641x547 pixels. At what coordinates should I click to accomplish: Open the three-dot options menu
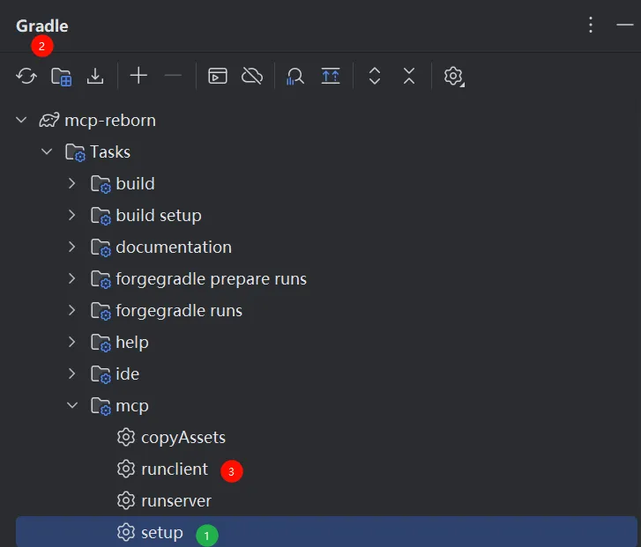591,26
